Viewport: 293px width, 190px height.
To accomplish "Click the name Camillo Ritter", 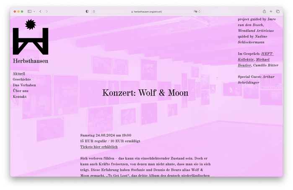I will 266,65.
